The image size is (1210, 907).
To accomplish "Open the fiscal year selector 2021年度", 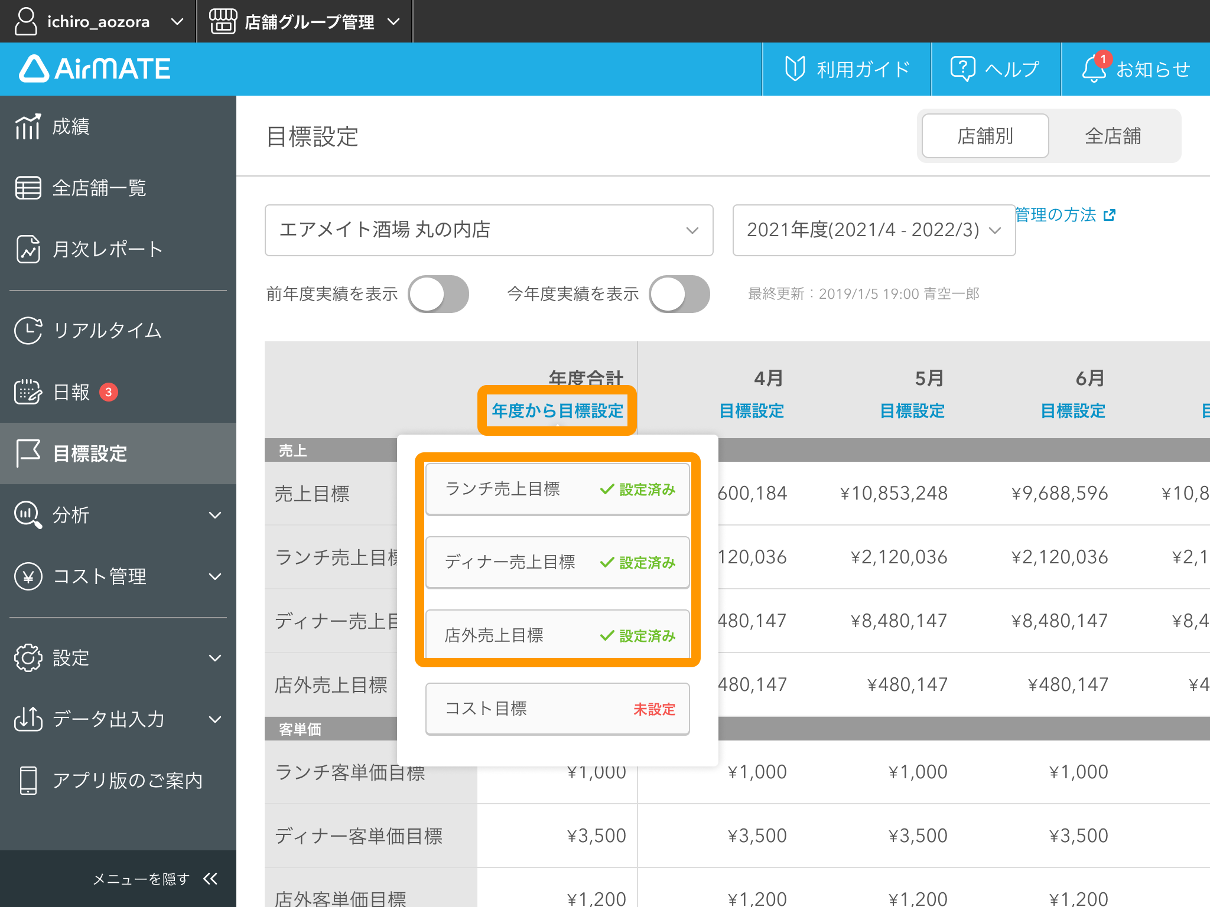I will coord(874,230).
